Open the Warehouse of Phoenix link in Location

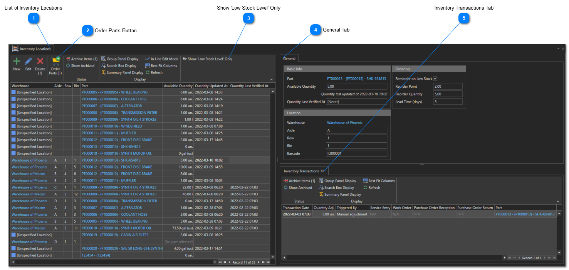(x=344, y=123)
